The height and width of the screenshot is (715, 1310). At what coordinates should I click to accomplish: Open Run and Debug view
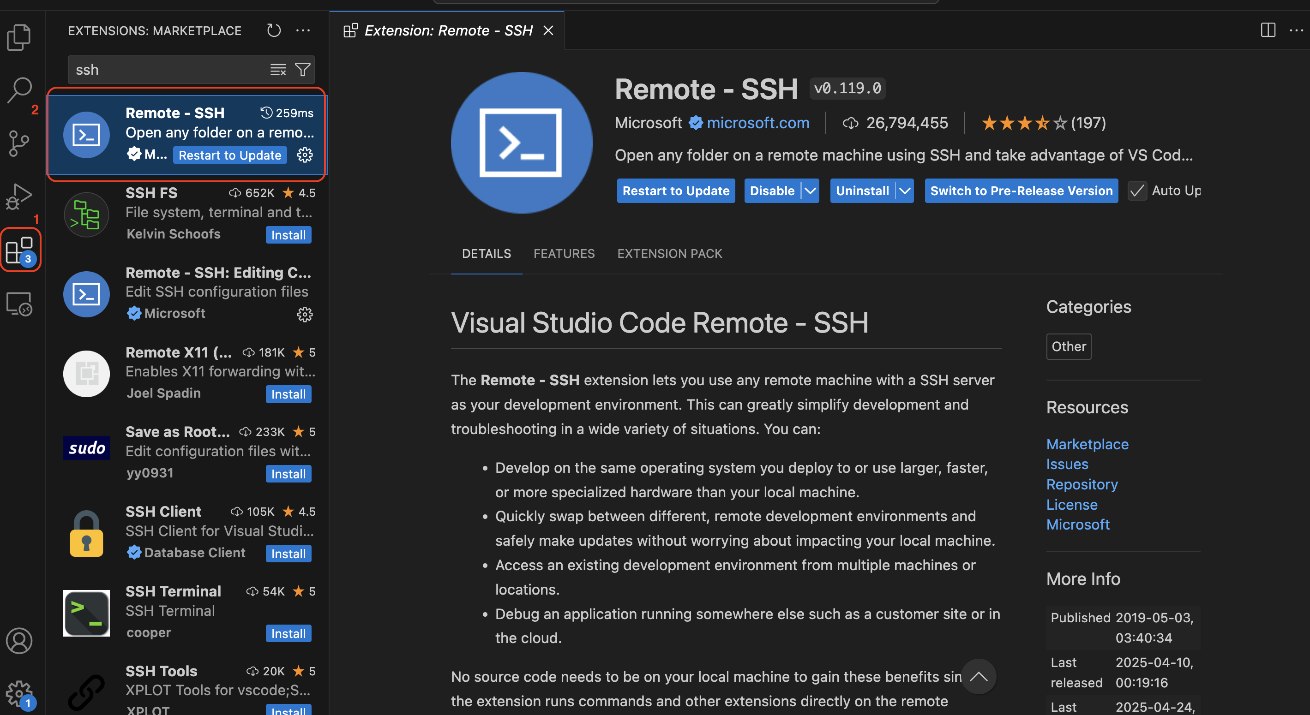tap(19, 197)
